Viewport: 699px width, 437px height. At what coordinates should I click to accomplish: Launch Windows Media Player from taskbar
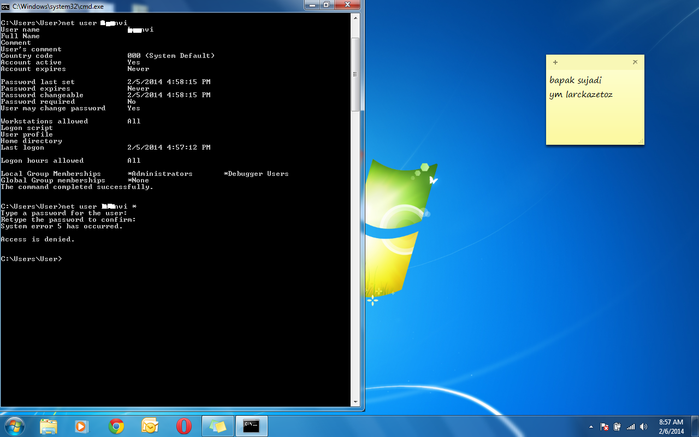[x=82, y=426]
